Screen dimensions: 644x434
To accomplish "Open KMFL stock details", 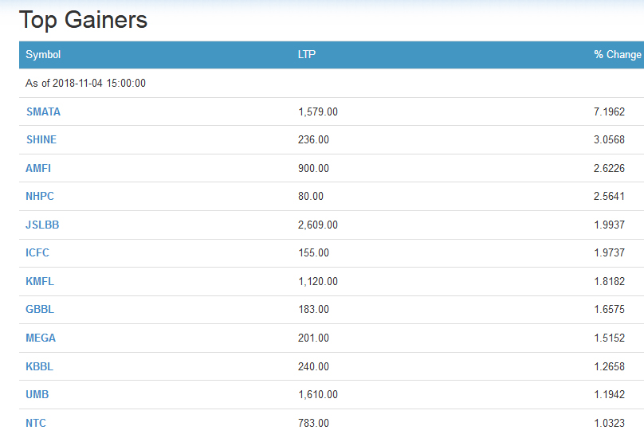I will [40, 281].
